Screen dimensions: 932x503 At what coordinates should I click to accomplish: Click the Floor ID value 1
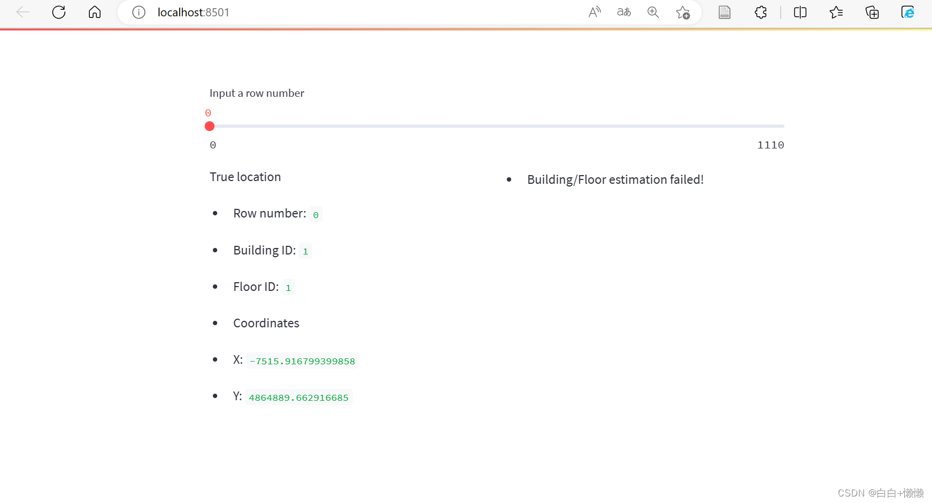[x=289, y=288]
